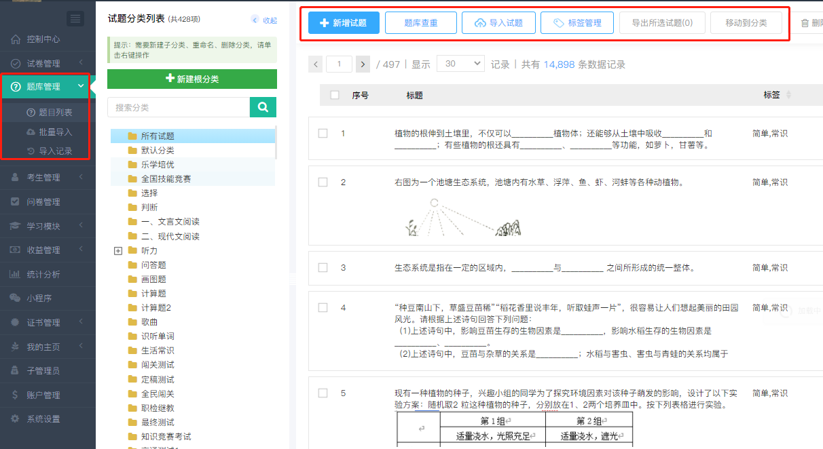Check the checkbox for question 3

(x=323, y=268)
